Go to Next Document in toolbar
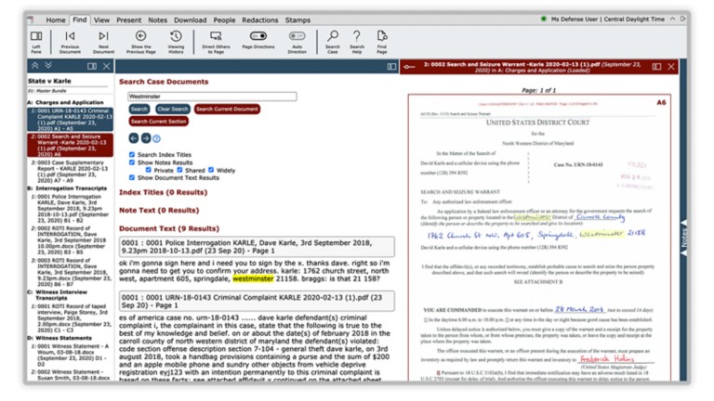Screen dimensions: 714x401 point(103,43)
